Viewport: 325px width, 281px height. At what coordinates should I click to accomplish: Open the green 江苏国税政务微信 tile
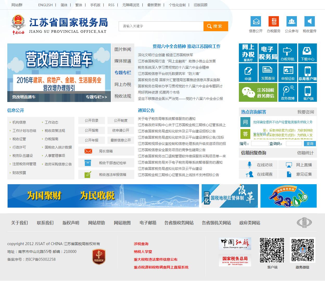pyautogui.click(x=258, y=92)
